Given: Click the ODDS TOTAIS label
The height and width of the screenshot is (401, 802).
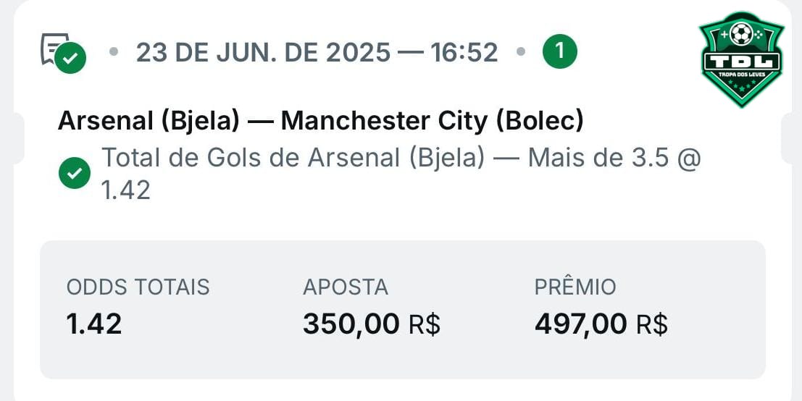Looking at the screenshot, I should 138,287.
